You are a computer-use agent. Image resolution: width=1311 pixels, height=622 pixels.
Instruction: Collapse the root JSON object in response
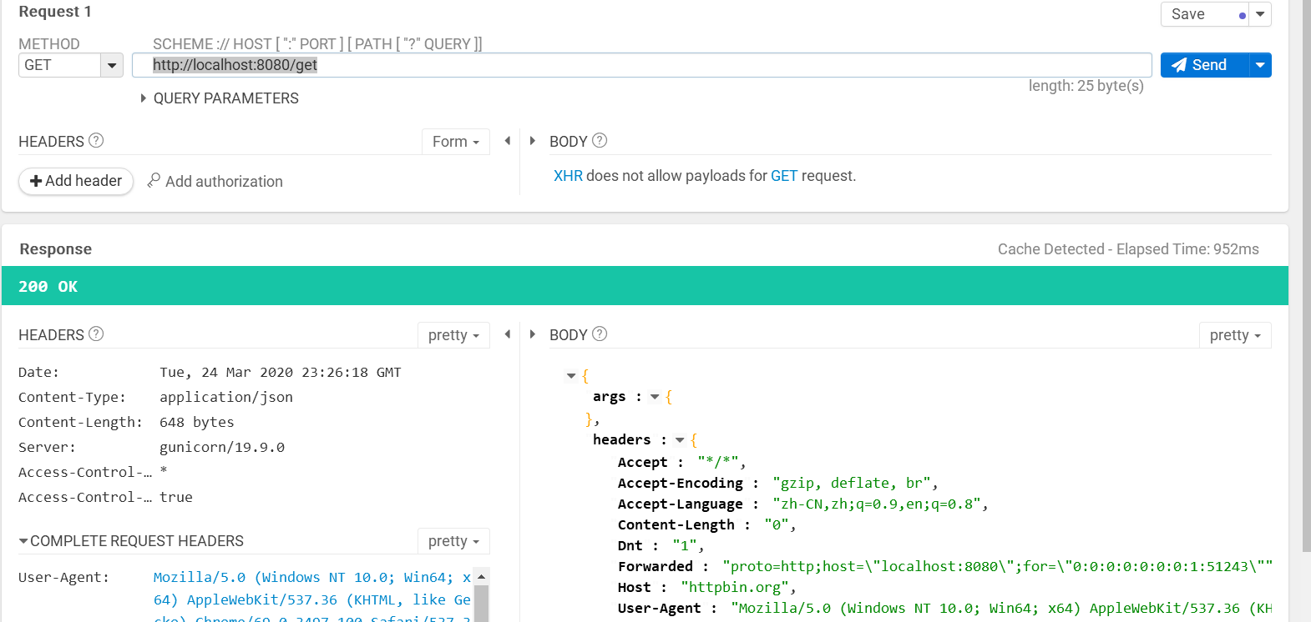(571, 376)
